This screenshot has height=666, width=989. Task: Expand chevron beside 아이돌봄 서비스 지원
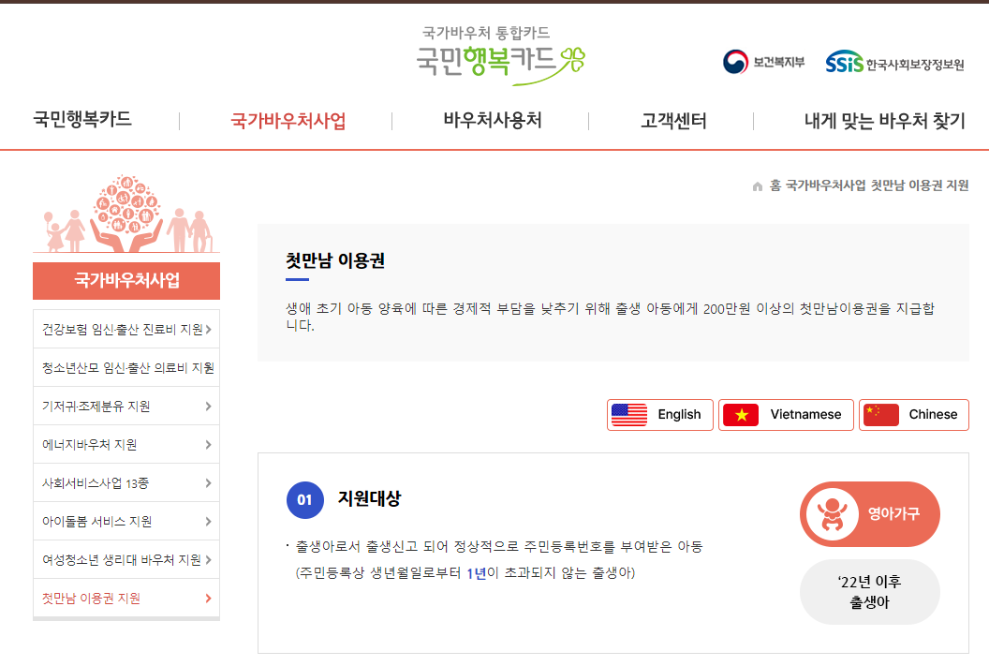point(208,522)
